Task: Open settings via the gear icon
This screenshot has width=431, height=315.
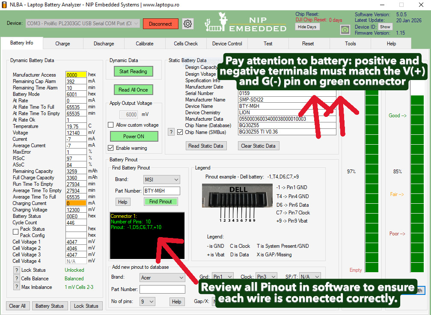Action: click(188, 24)
